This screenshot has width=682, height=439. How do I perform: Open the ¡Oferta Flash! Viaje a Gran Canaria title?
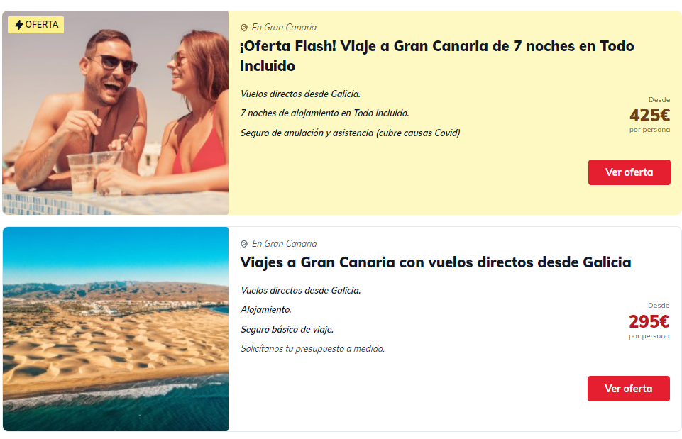pos(436,55)
